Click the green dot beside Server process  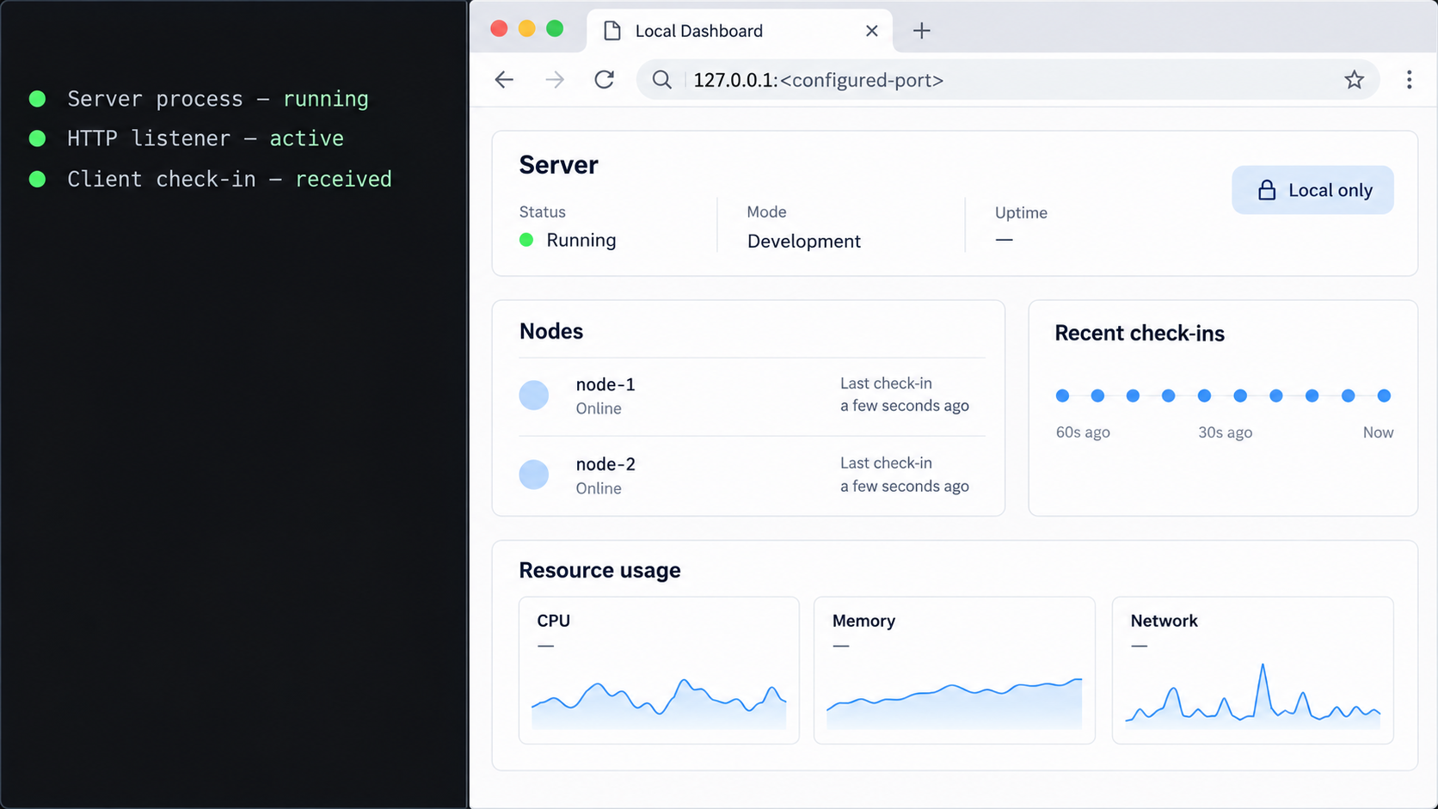click(x=37, y=99)
